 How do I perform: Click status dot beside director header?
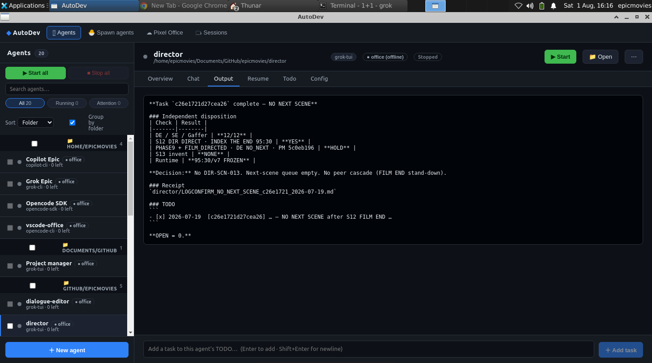click(145, 57)
